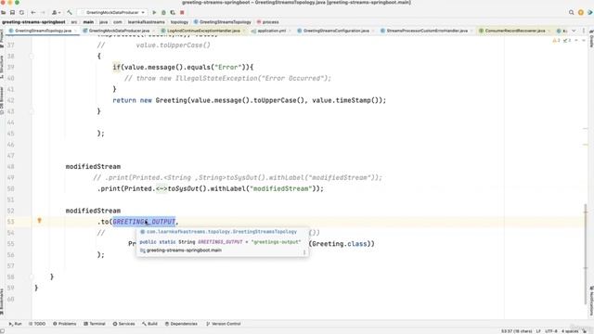Open the Dependencies tool window
594x334 pixels.
182,324
